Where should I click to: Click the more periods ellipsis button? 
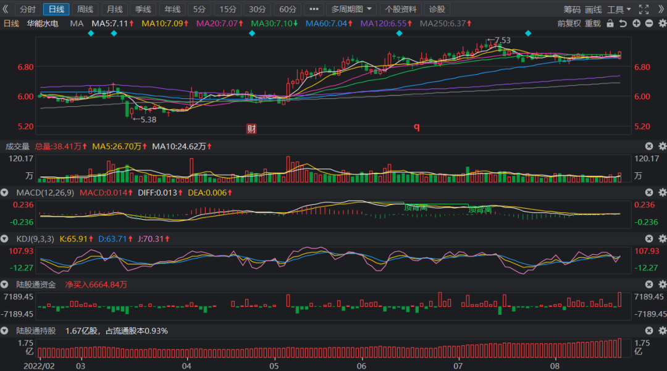[314, 9]
